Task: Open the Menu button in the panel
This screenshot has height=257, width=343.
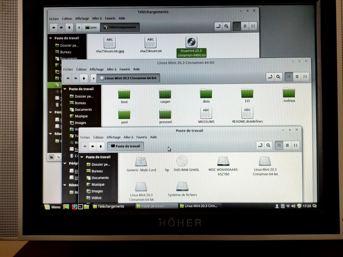Action: click(x=53, y=207)
